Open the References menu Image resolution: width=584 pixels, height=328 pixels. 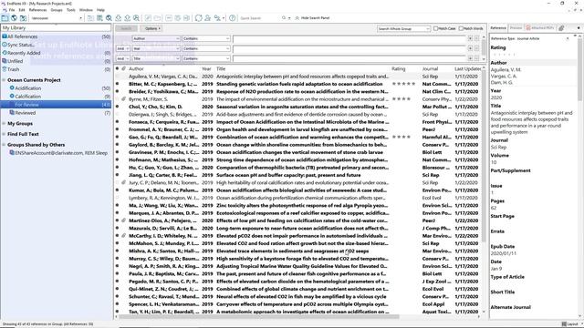tap(37, 10)
